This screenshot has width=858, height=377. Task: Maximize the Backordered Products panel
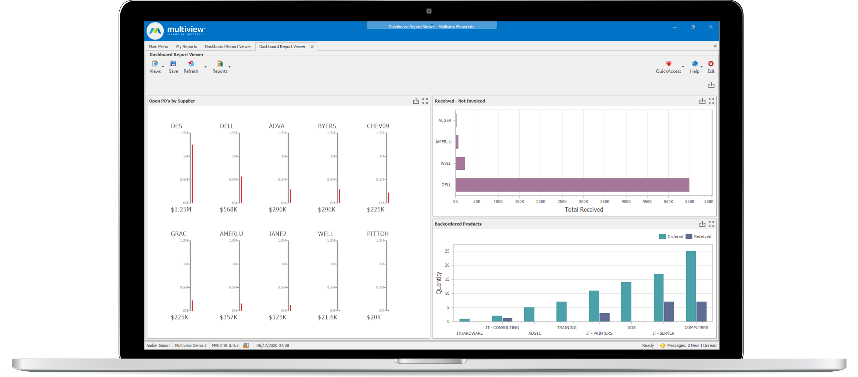tap(711, 224)
